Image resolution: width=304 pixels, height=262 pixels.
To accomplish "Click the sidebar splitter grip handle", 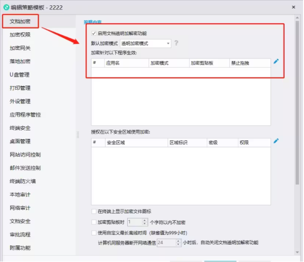I will [x=78, y=135].
